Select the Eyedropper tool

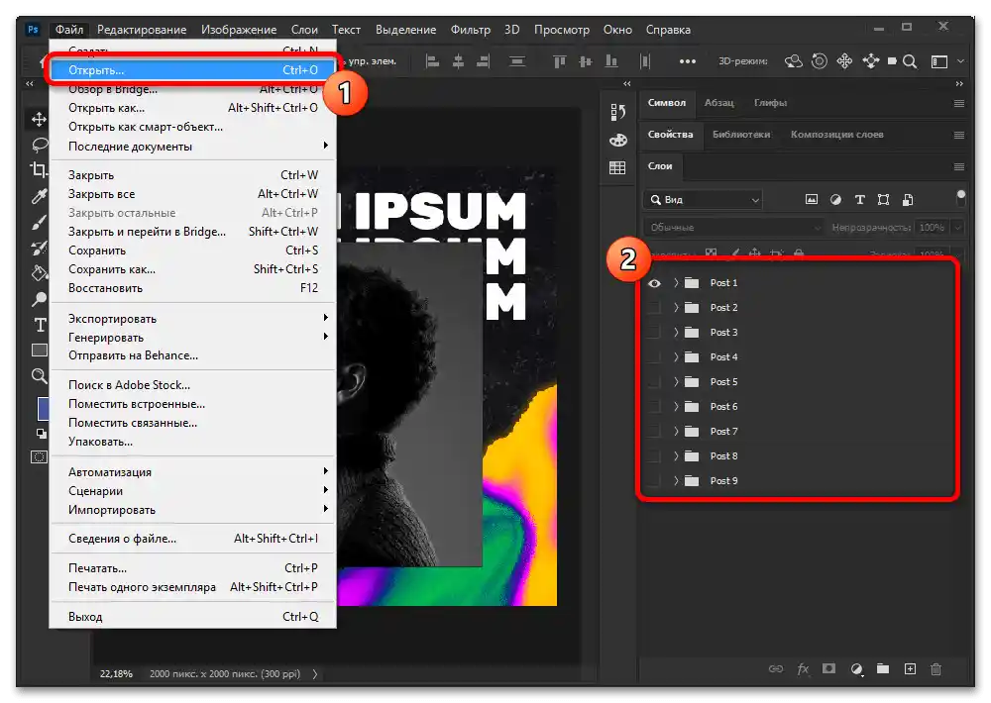coord(40,196)
